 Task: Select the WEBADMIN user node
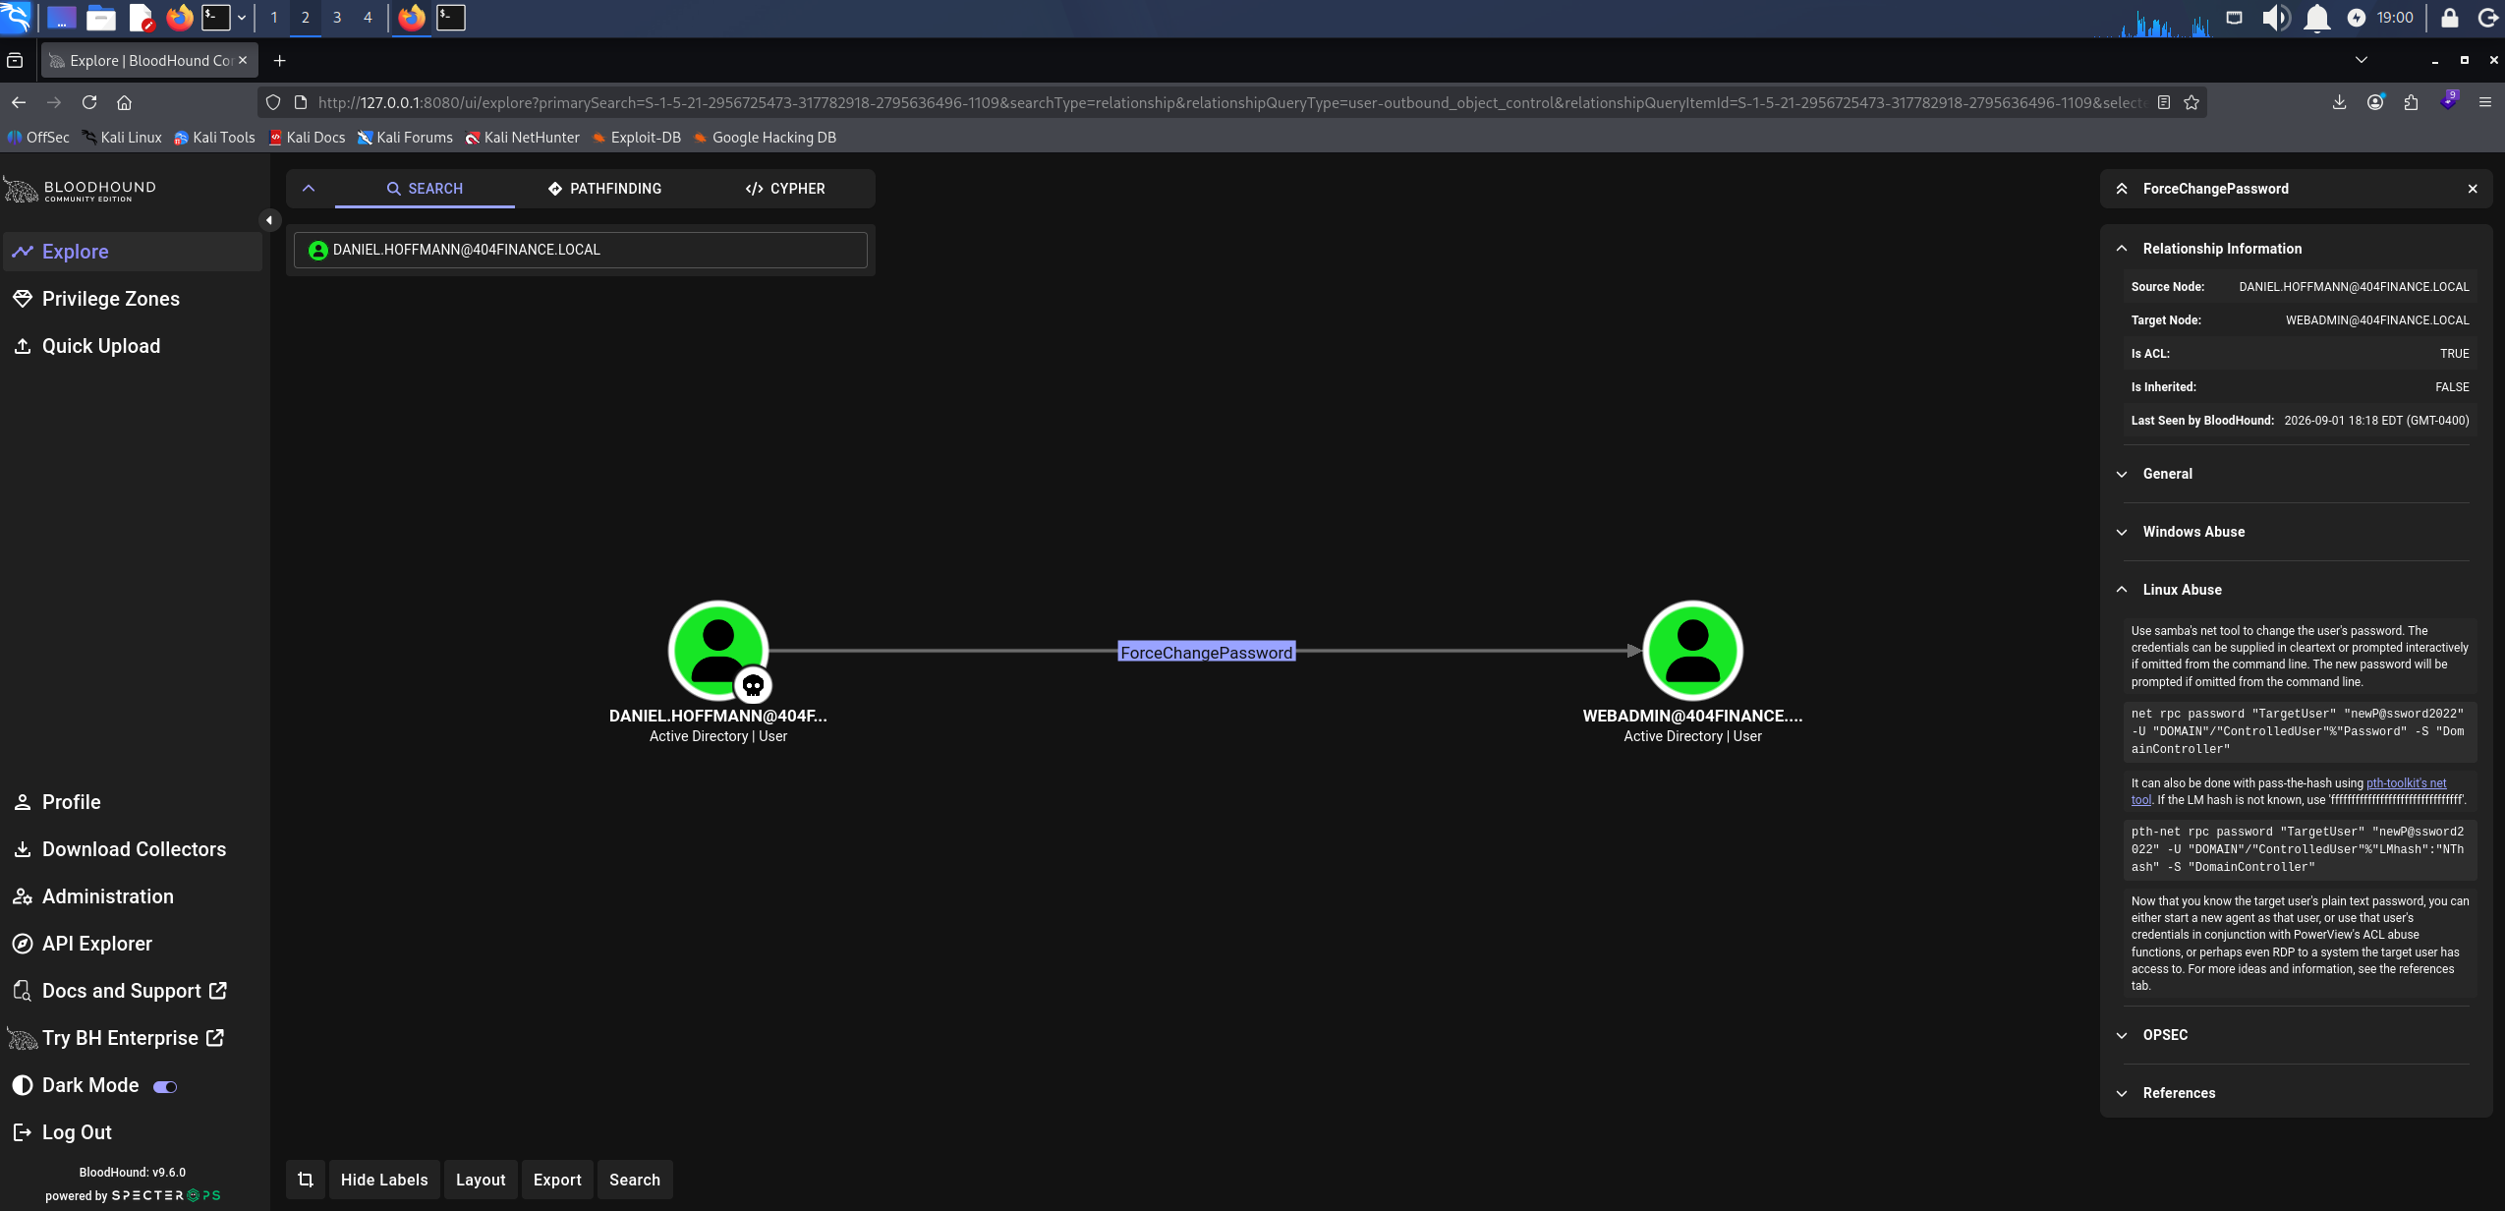pyautogui.click(x=1692, y=651)
